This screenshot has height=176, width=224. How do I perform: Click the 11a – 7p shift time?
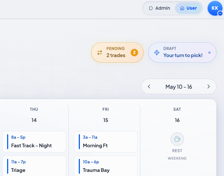18,162
